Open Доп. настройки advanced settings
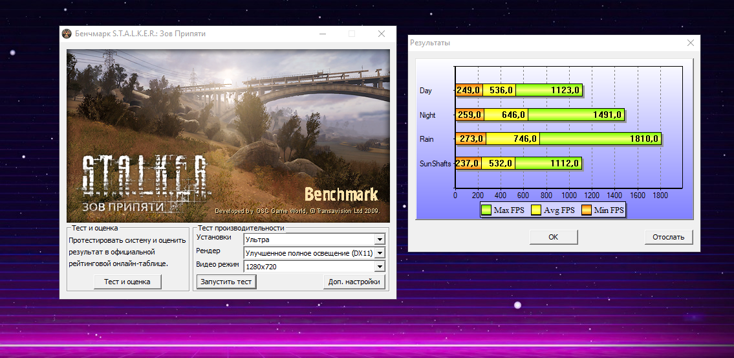This screenshot has width=734, height=358. pyautogui.click(x=354, y=282)
